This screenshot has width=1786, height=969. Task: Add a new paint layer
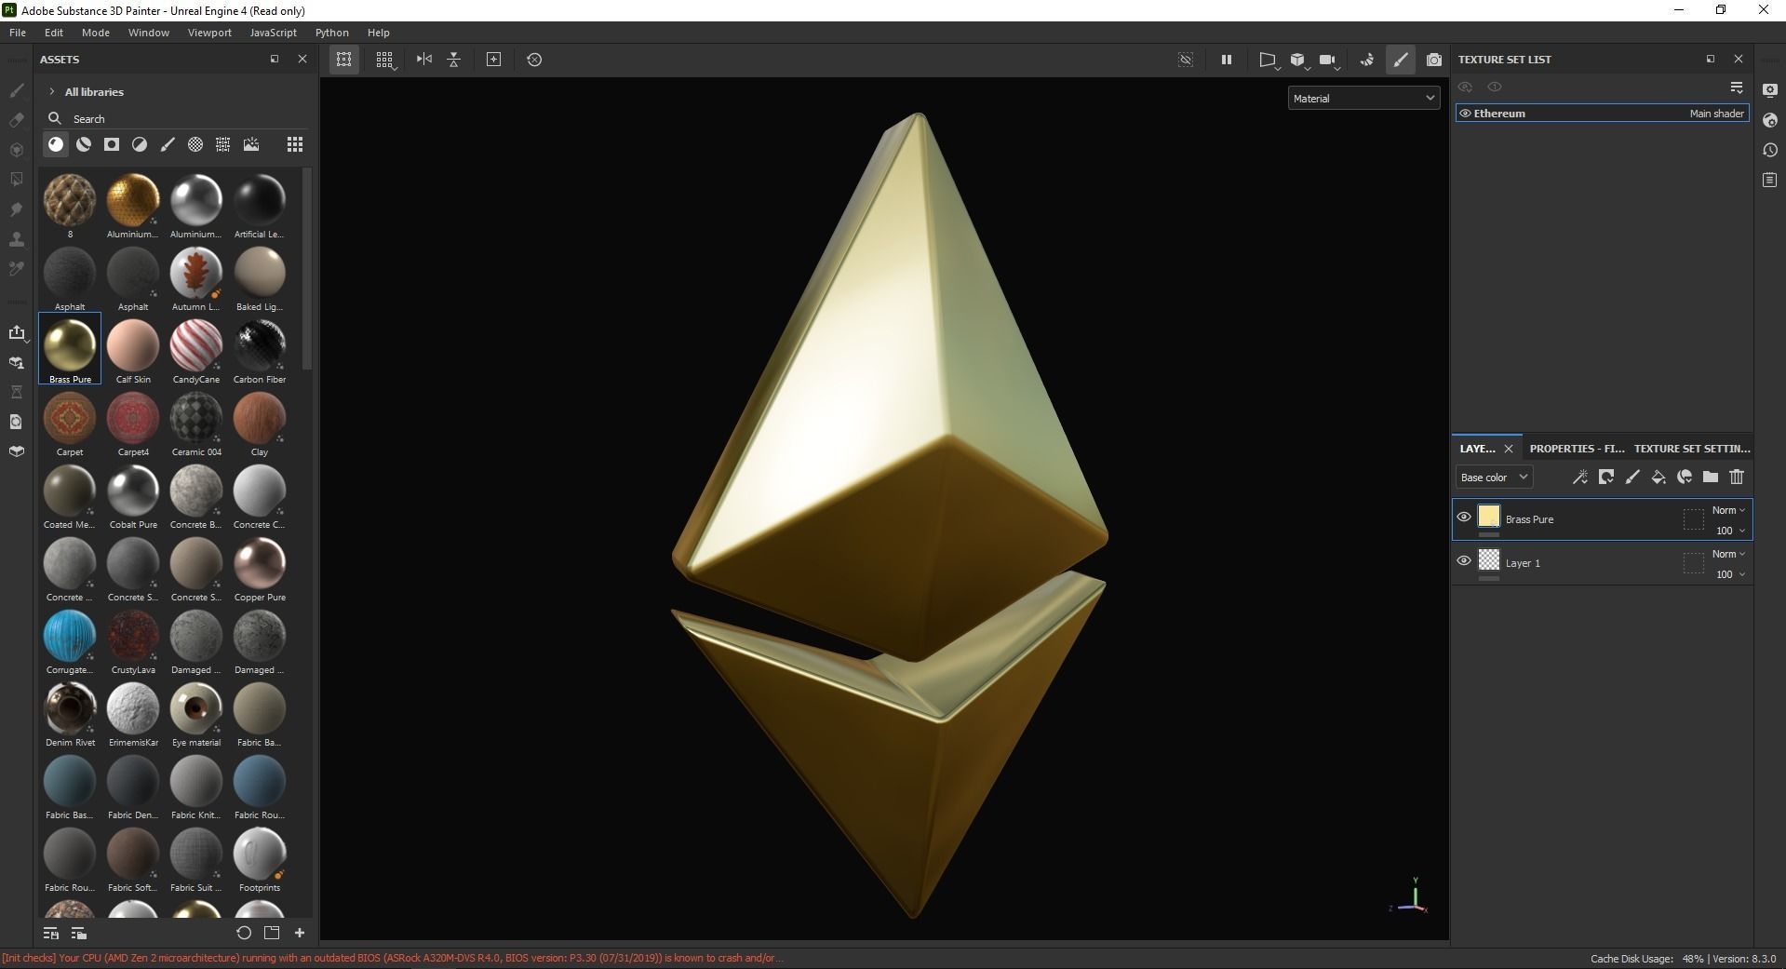[x=1632, y=478]
